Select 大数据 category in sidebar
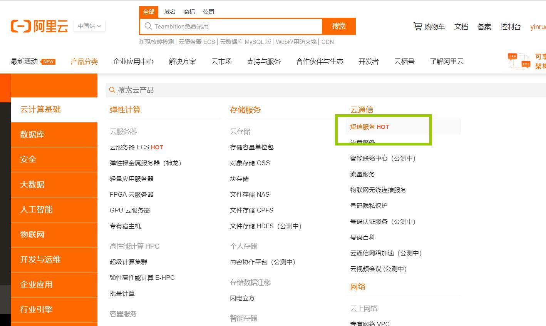This screenshot has width=546, height=326. coord(54,185)
